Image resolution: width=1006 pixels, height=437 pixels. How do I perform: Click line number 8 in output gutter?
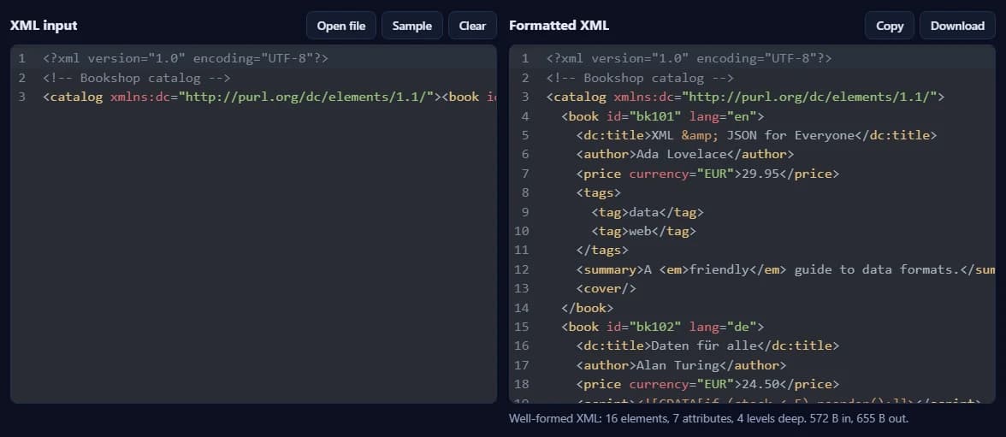pos(525,192)
